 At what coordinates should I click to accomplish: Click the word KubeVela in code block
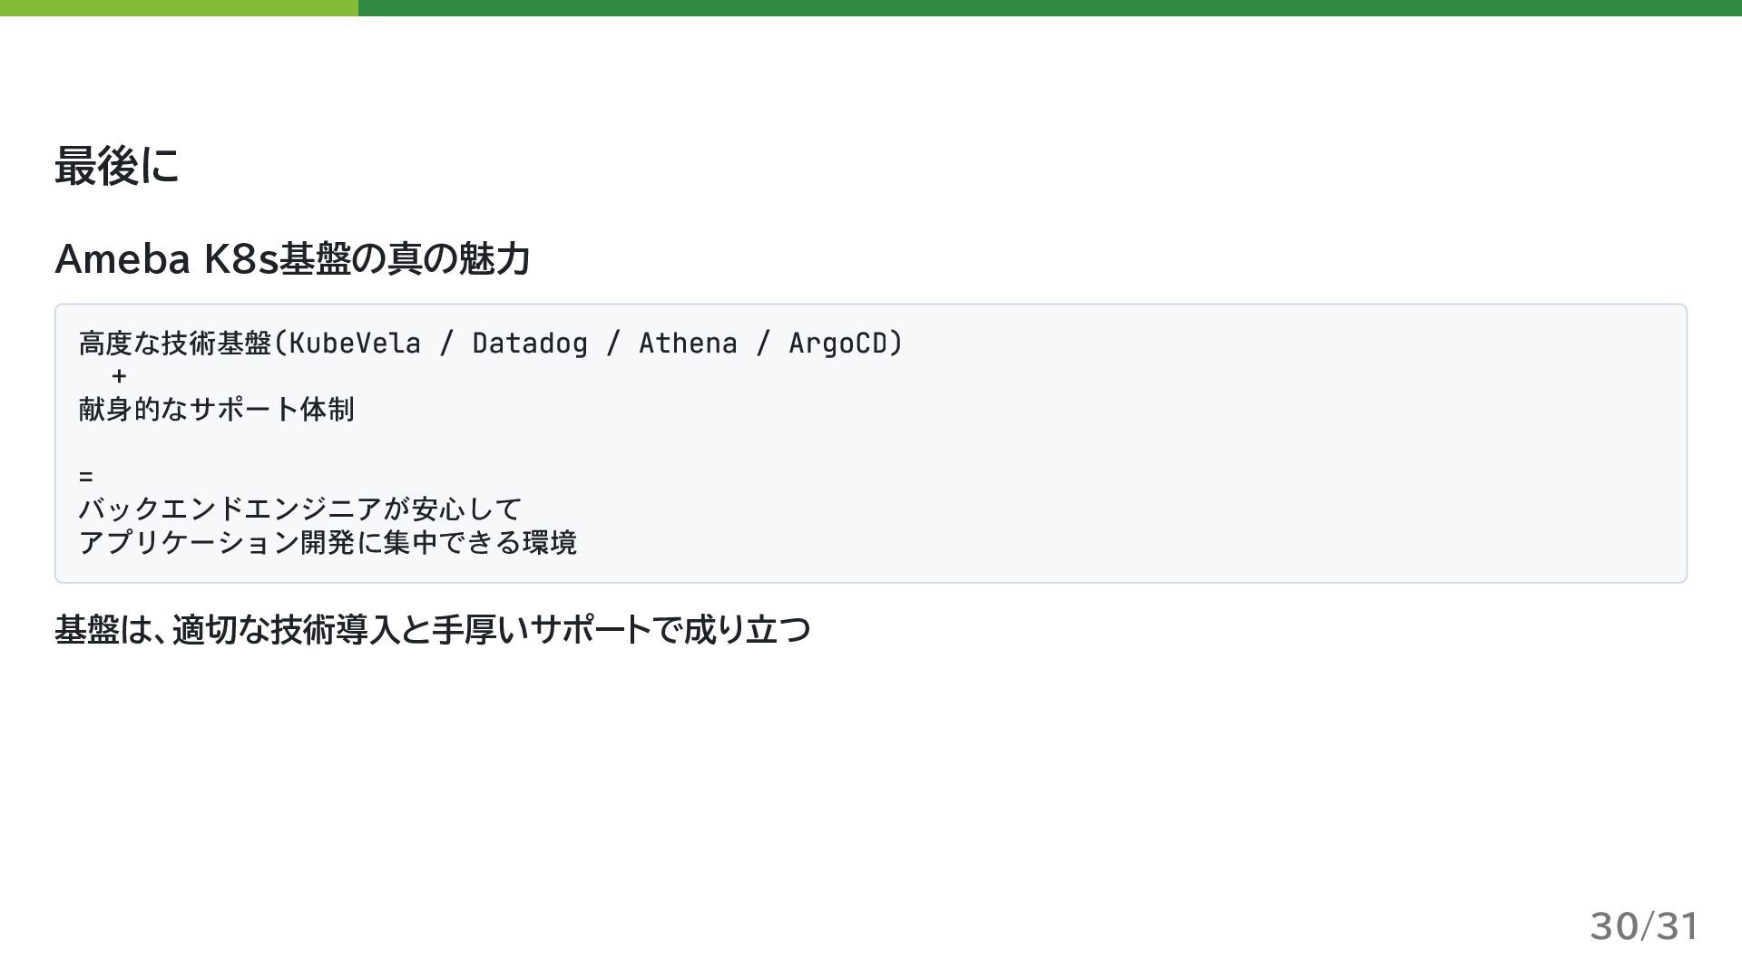pyautogui.click(x=355, y=344)
